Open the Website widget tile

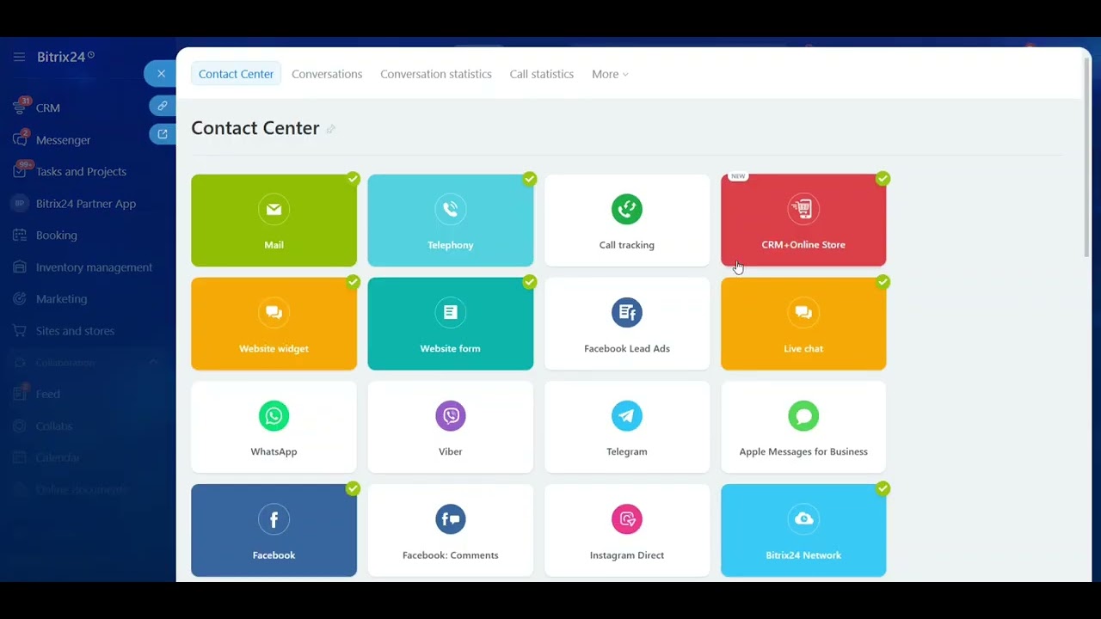[x=274, y=324]
